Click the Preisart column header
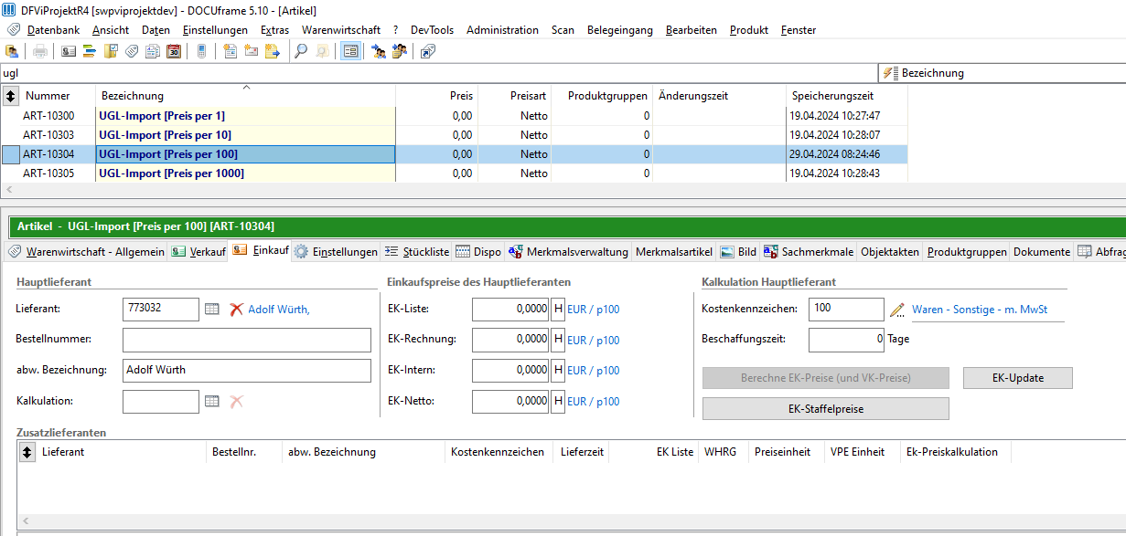Viewport: 1126px width, 536px height. tap(515, 95)
